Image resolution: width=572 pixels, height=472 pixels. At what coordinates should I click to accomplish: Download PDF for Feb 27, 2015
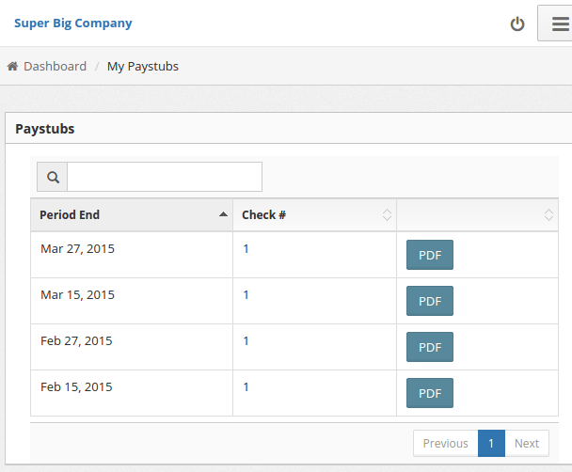tap(430, 347)
